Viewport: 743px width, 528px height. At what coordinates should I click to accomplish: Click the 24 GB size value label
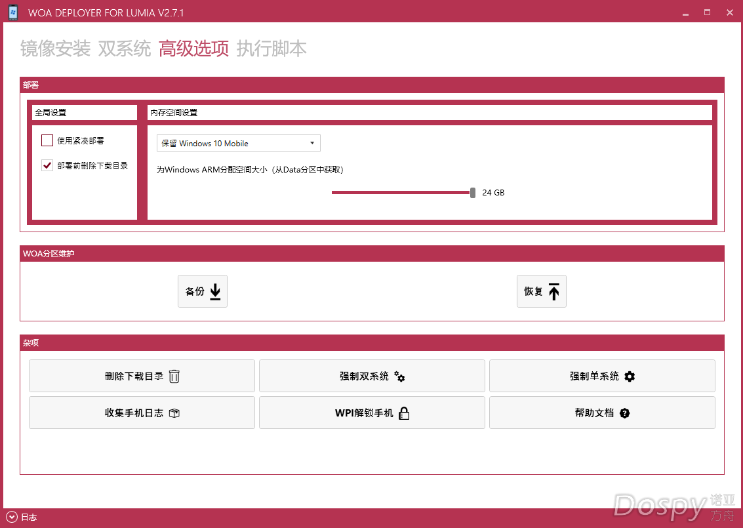(493, 193)
